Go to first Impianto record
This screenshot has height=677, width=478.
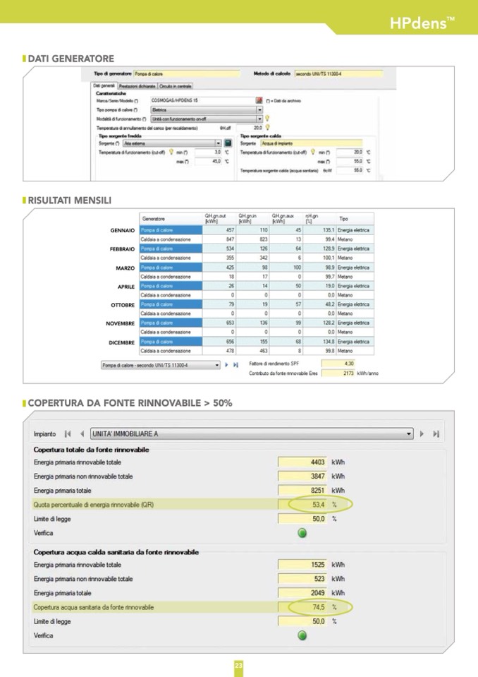point(68,433)
